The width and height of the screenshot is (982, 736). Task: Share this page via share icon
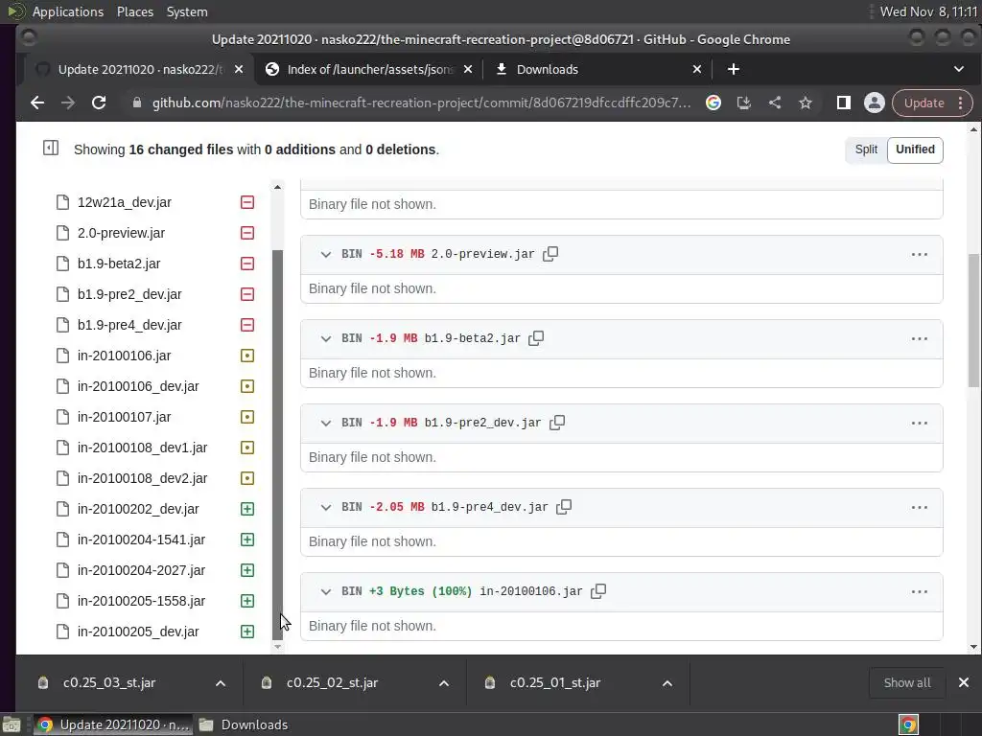click(775, 103)
